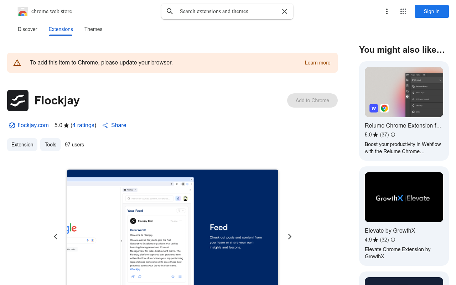Click the 97 users text
This screenshot has height=285, width=456.
(74, 145)
